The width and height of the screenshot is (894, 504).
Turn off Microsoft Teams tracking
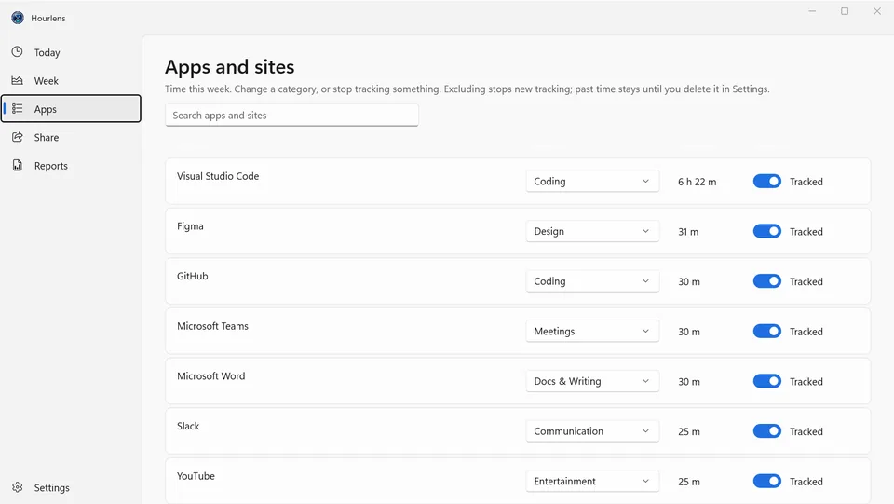(766, 332)
